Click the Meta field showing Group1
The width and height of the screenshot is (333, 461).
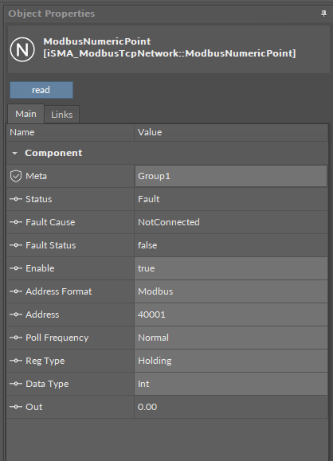(231, 176)
